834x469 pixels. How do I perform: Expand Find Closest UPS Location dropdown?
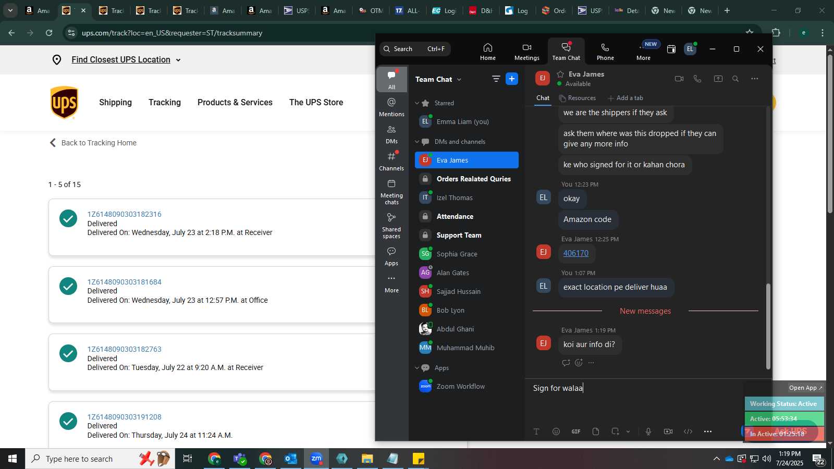click(178, 60)
